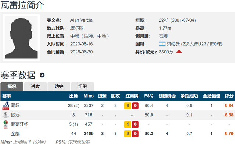This screenshot has width=235, height=144.
Task: Click the height value 1.77m
Action: pos(165,28)
